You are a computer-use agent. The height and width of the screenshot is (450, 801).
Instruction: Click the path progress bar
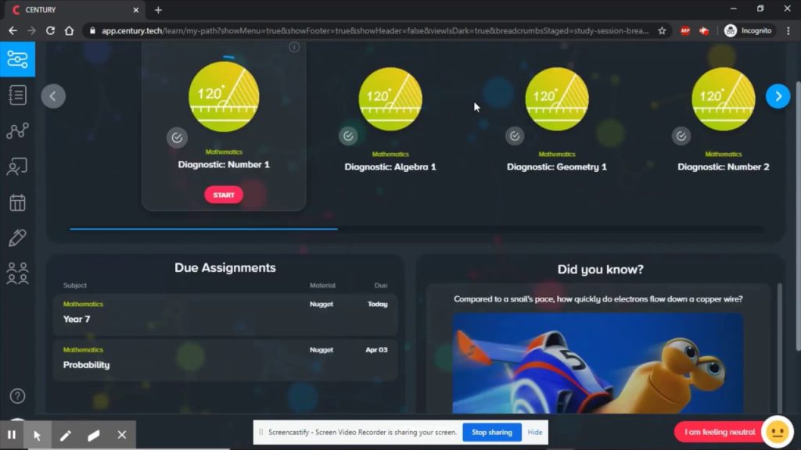click(x=417, y=229)
